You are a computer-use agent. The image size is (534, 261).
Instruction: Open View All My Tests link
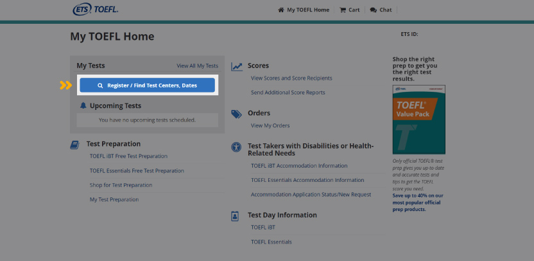[x=198, y=66]
